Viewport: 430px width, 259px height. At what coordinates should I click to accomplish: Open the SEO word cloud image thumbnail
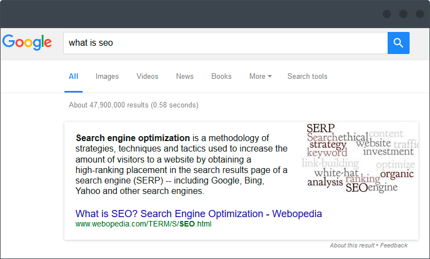pyautogui.click(x=360, y=158)
